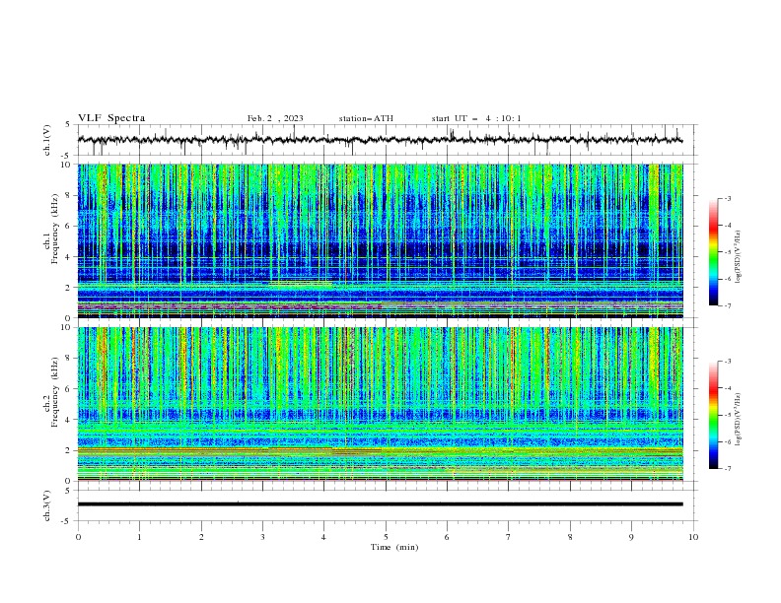Click the ch.3 flat voltage trace
Viewport: 781px width, 603px height.
[x=380, y=504]
